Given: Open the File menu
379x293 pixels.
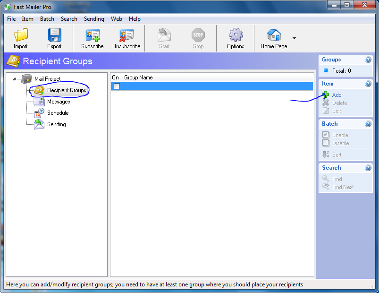Looking at the screenshot, I should (x=11, y=19).
